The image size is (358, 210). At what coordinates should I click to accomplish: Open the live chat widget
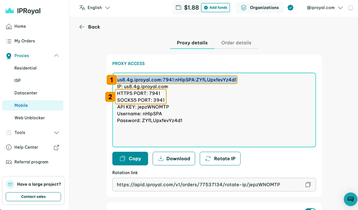[351, 199]
